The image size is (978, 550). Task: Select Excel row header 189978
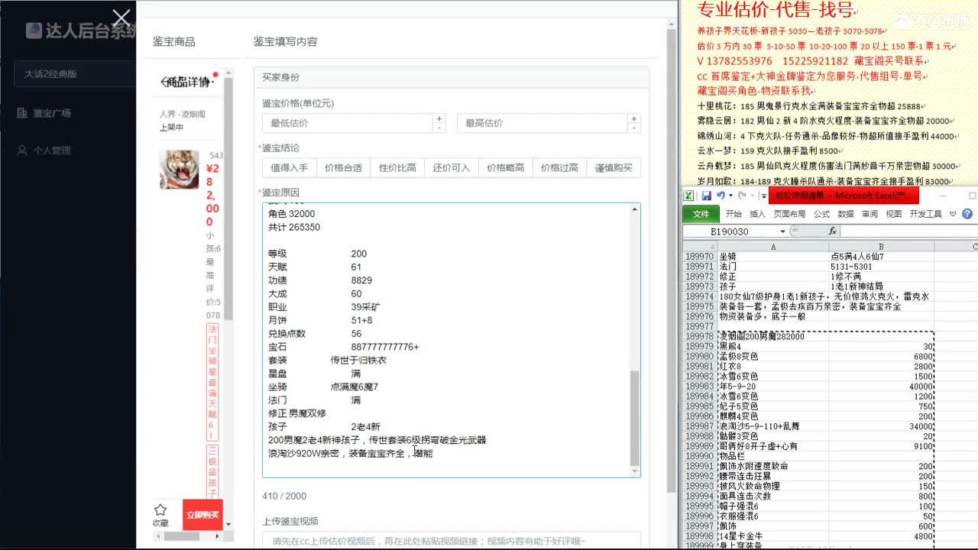[700, 336]
